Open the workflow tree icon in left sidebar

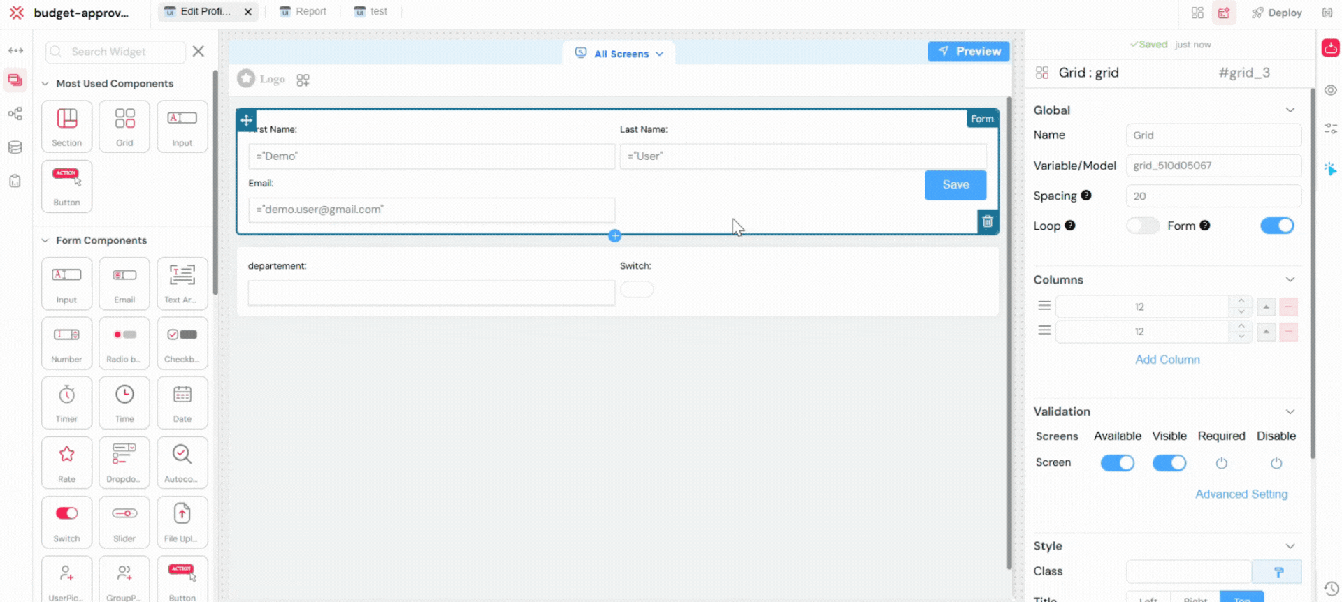tap(15, 114)
